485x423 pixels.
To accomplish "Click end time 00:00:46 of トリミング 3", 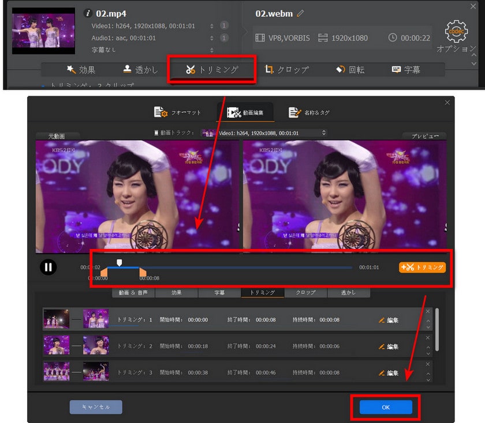I will click(266, 373).
